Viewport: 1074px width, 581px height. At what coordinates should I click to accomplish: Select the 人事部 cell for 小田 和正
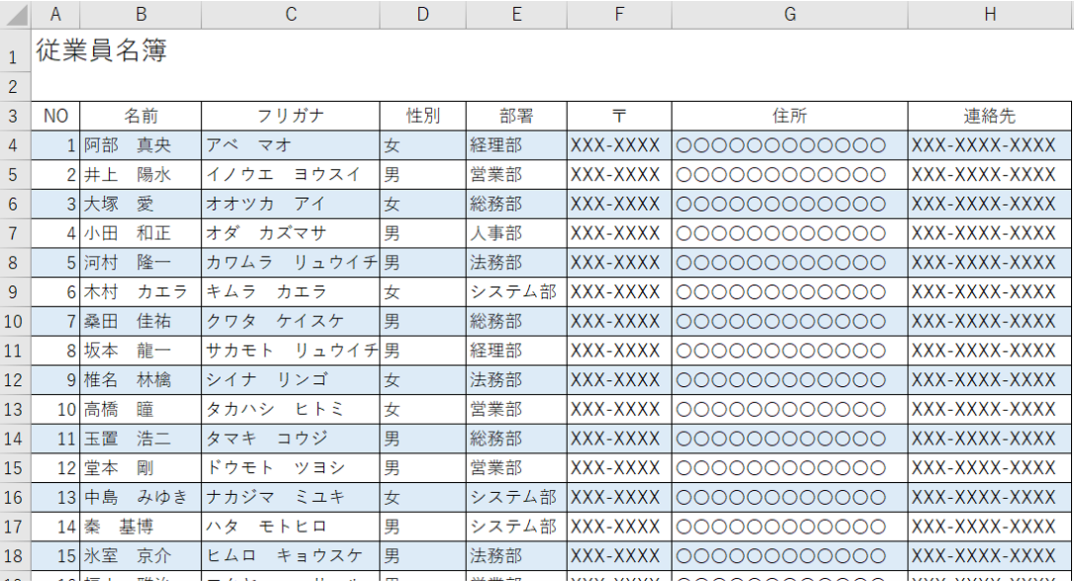(x=516, y=234)
